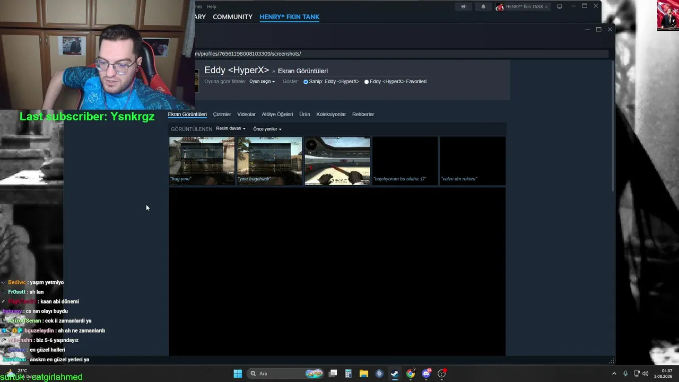Image resolution: width=679 pixels, height=382 pixels.
Task: Switch to the Videolar tab
Action: click(x=246, y=115)
